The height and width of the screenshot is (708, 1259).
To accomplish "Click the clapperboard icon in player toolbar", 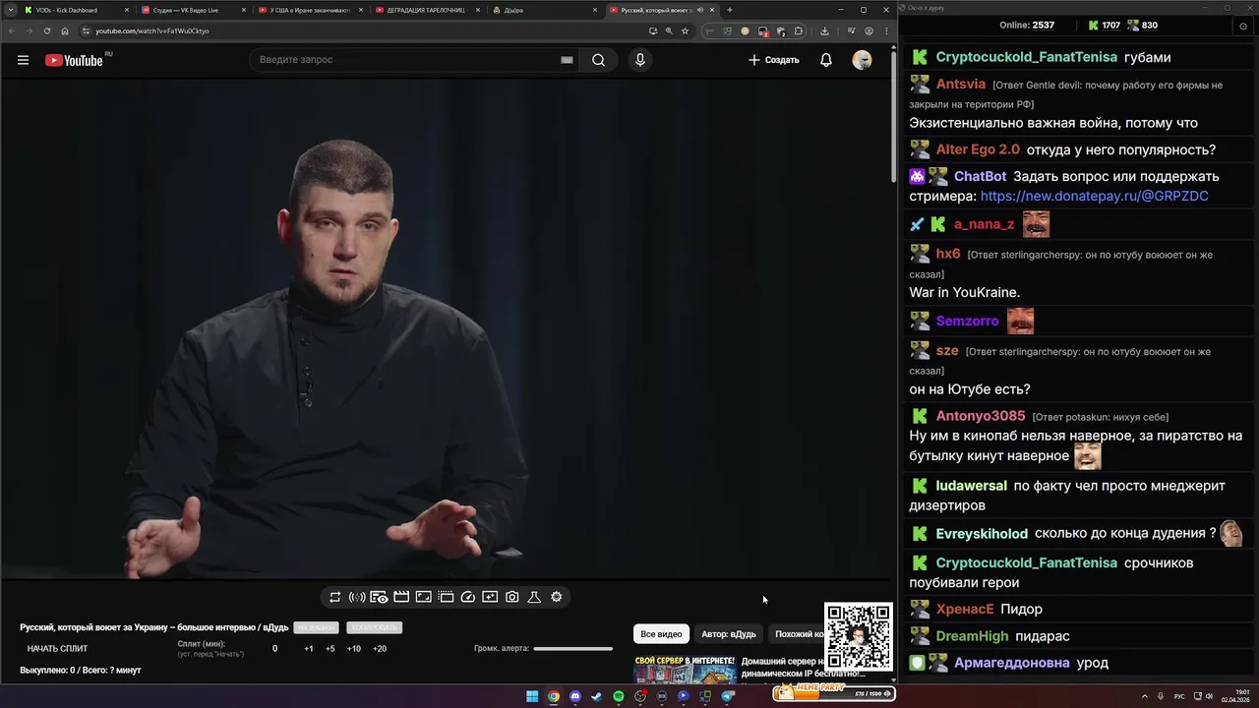I will pyautogui.click(x=401, y=597).
